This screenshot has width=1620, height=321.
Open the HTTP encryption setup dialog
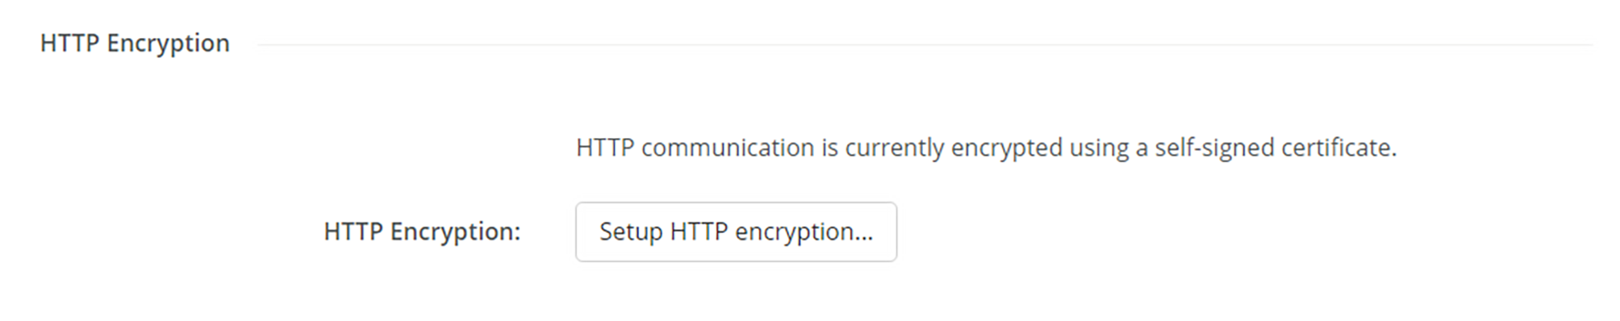[736, 231]
